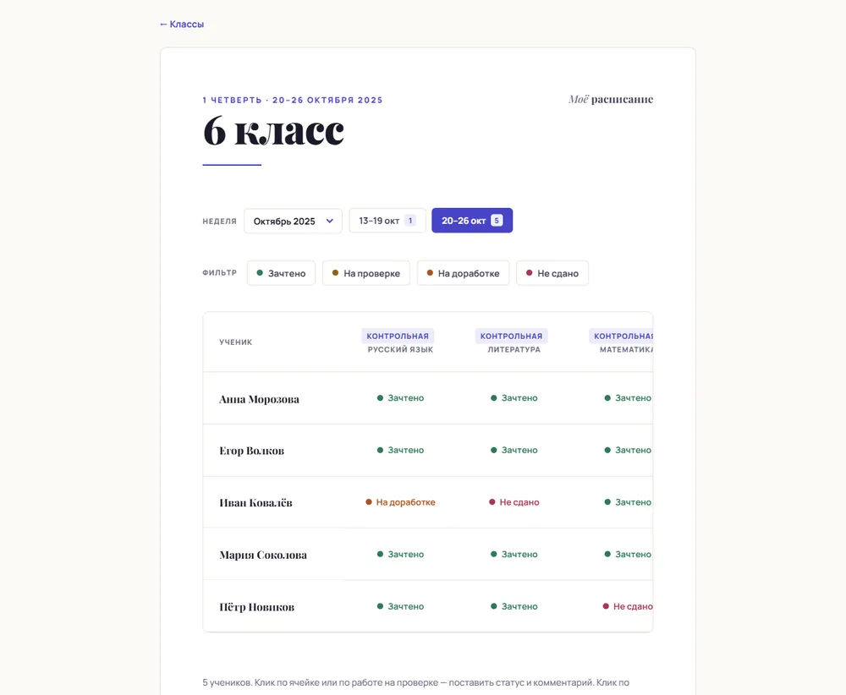This screenshot has height=695, width=846.
Task: Click the 6 класс page heading
Action: (273, 131)
